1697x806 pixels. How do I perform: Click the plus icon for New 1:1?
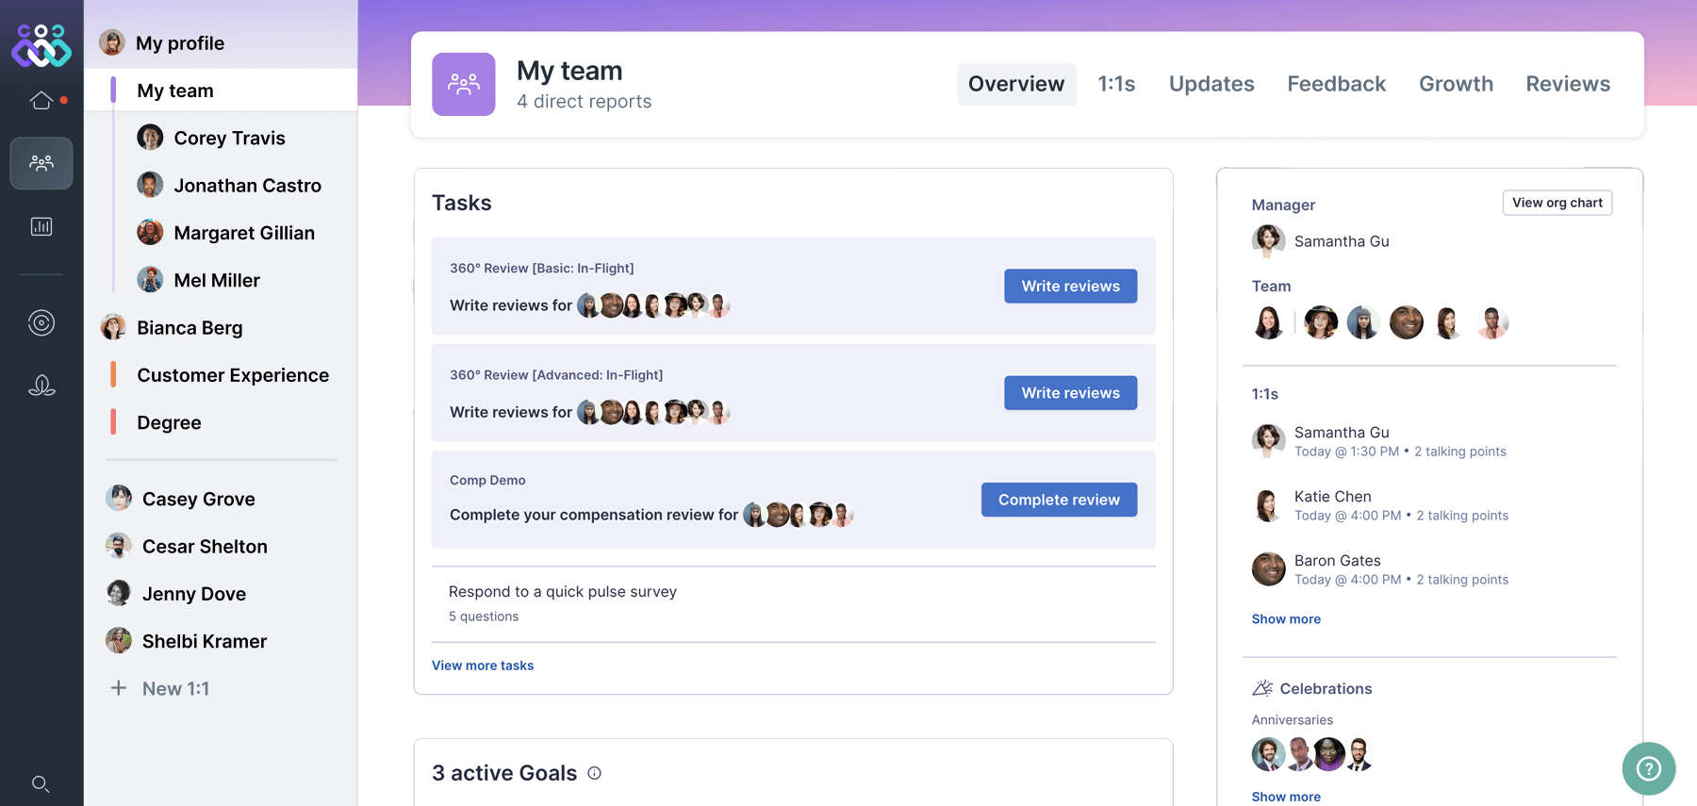click(x=119, y=688)
